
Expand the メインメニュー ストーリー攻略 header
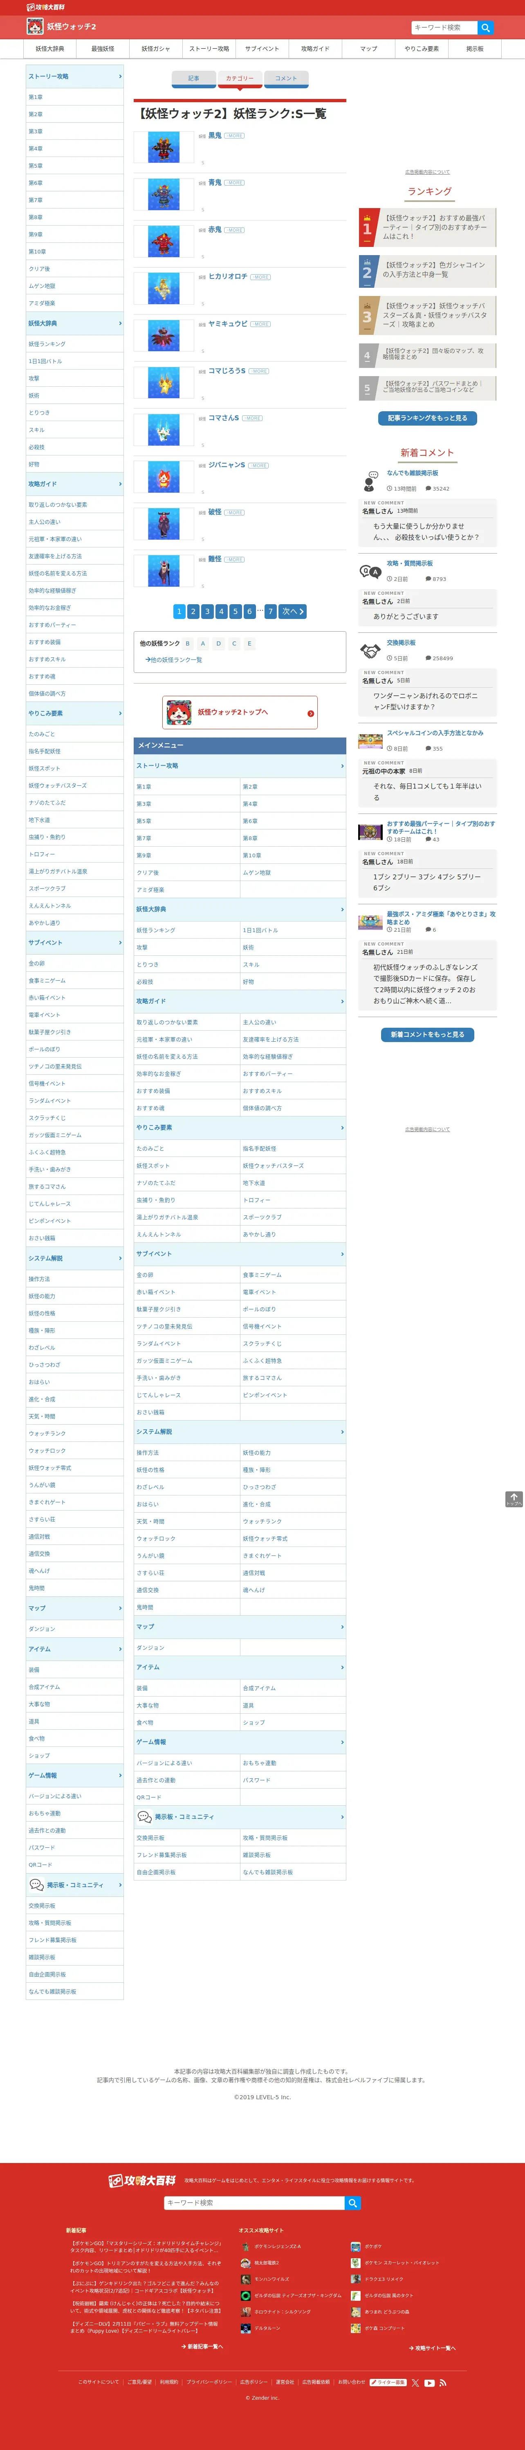[x=240, y=766]
